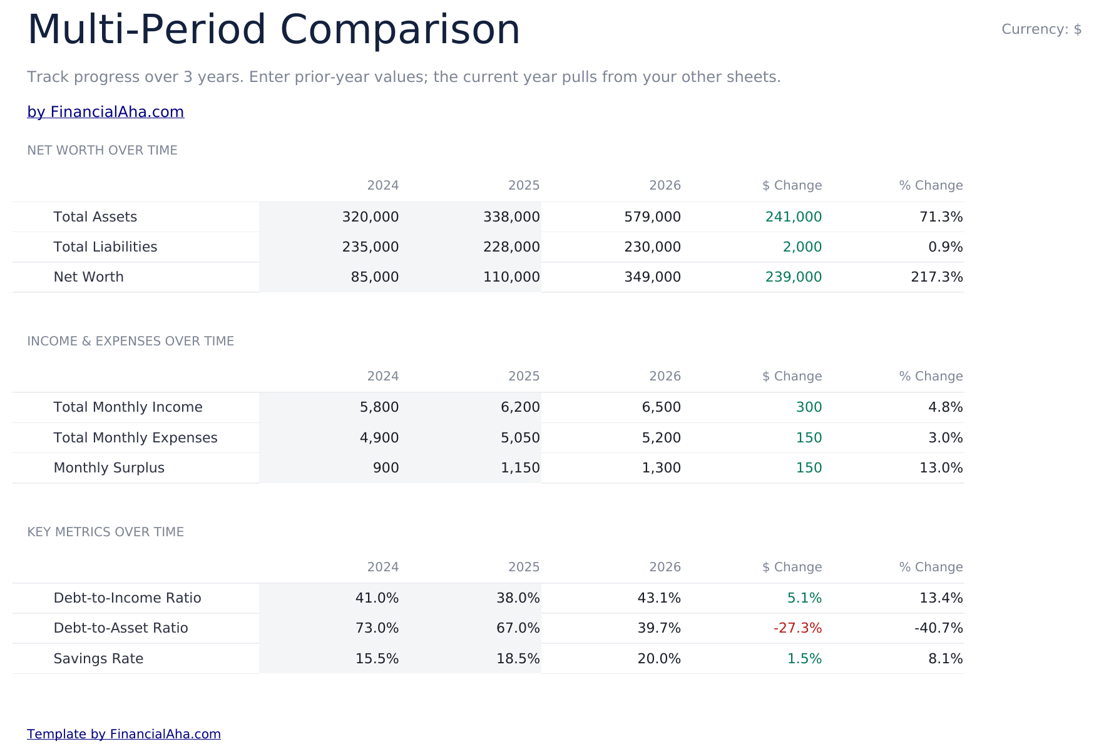Select the 2025 Savings Rate cell 18.5%

pyautogui.click(x=518, y=659)
